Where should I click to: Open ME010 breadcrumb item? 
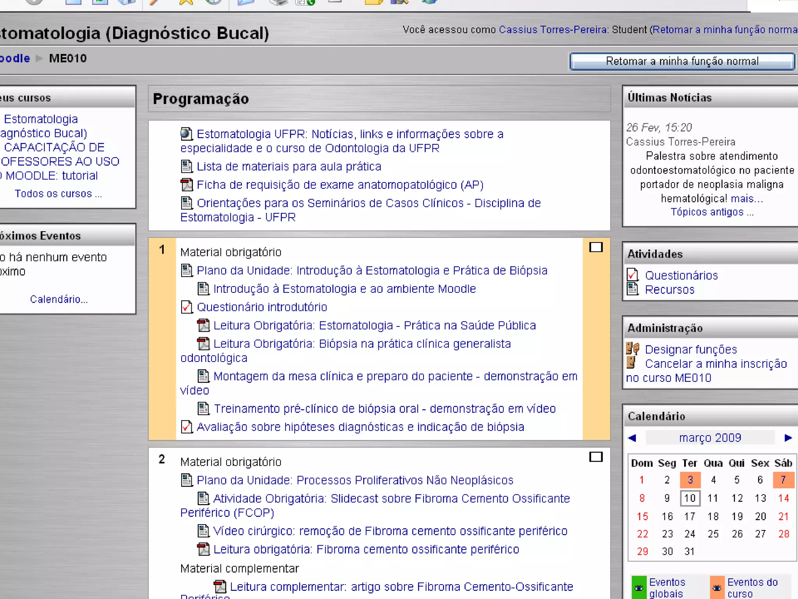coord(68,58)
